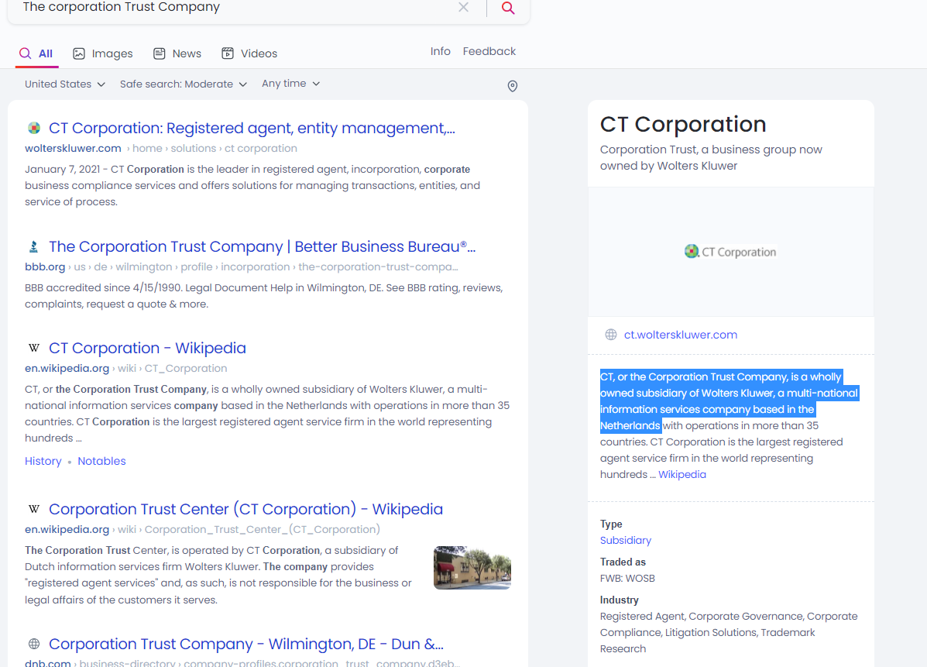This screenshot has width=927, height=667.
Task: Open the Feedback link
Action: pyautogui.click(x=489, y=51)
